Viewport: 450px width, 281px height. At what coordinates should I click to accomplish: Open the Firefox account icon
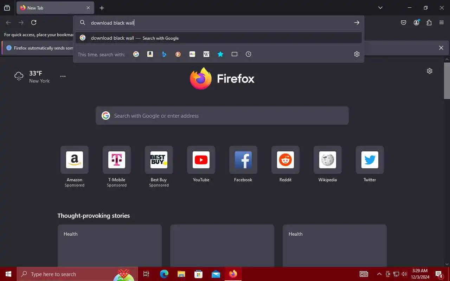tap(417, 22)
